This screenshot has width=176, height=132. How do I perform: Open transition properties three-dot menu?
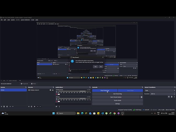(x=174, y=97)
